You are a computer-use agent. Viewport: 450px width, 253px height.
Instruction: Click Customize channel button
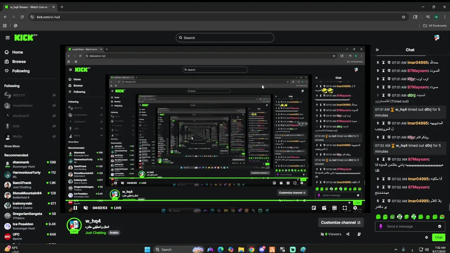tap(341, 222)
